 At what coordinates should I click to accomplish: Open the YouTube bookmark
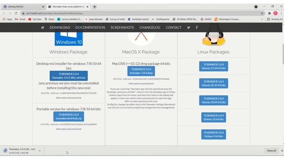pos(35,19)
